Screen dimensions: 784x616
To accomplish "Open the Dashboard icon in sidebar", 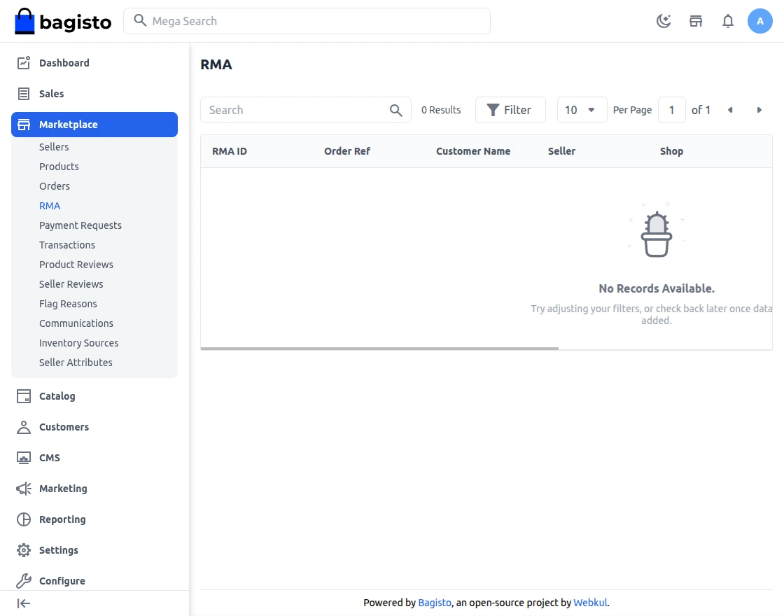I will pyautogui.click(x=24, y=63).
